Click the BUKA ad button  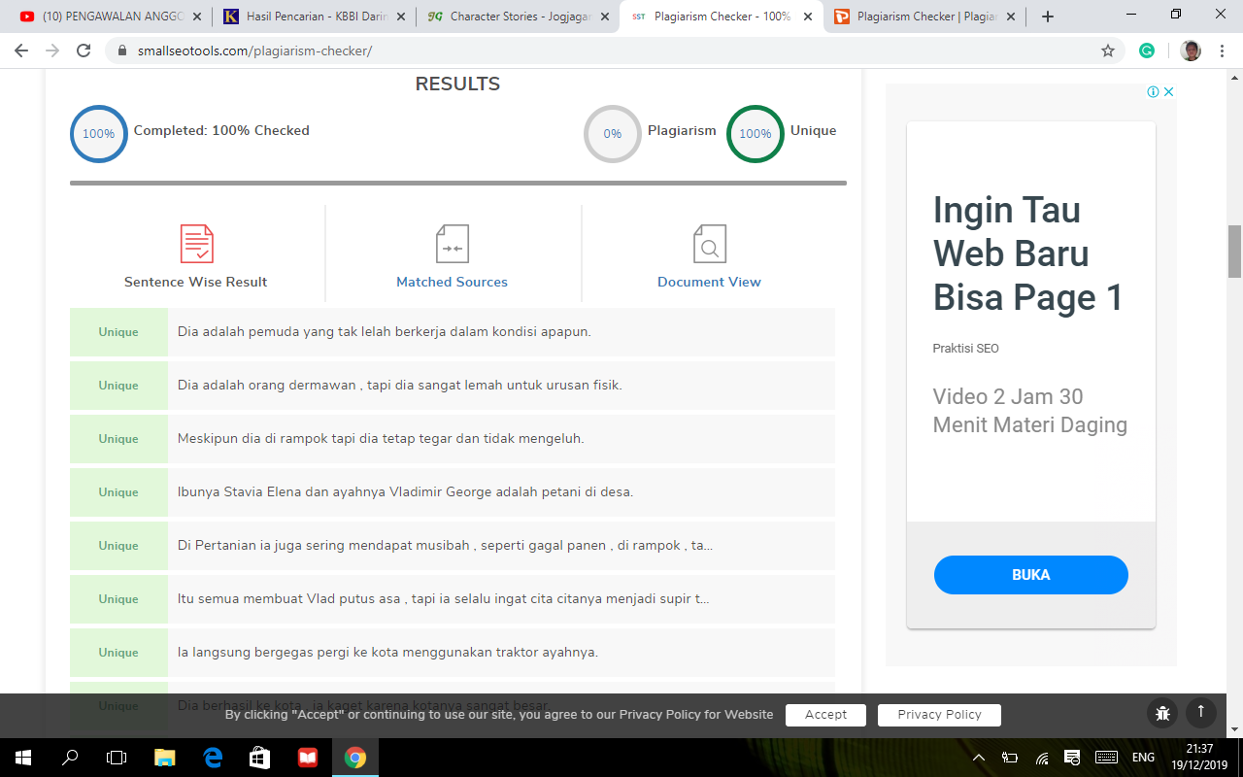pyautogui.click(x=1030, y=575)
